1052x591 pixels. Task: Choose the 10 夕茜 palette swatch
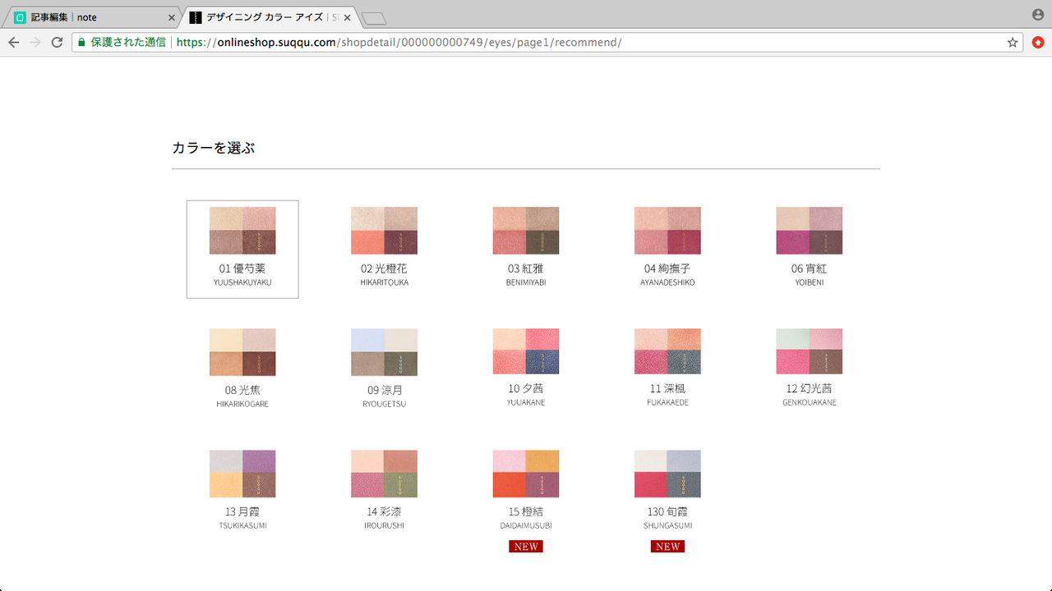coord(526,351)
